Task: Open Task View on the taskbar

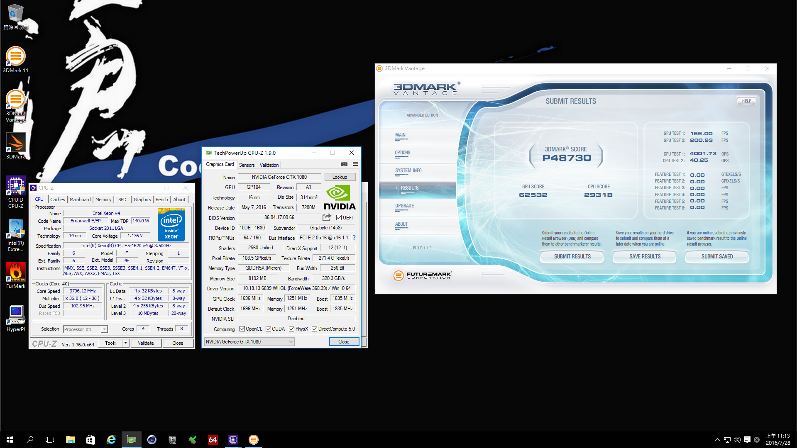Action: point(50,440)
